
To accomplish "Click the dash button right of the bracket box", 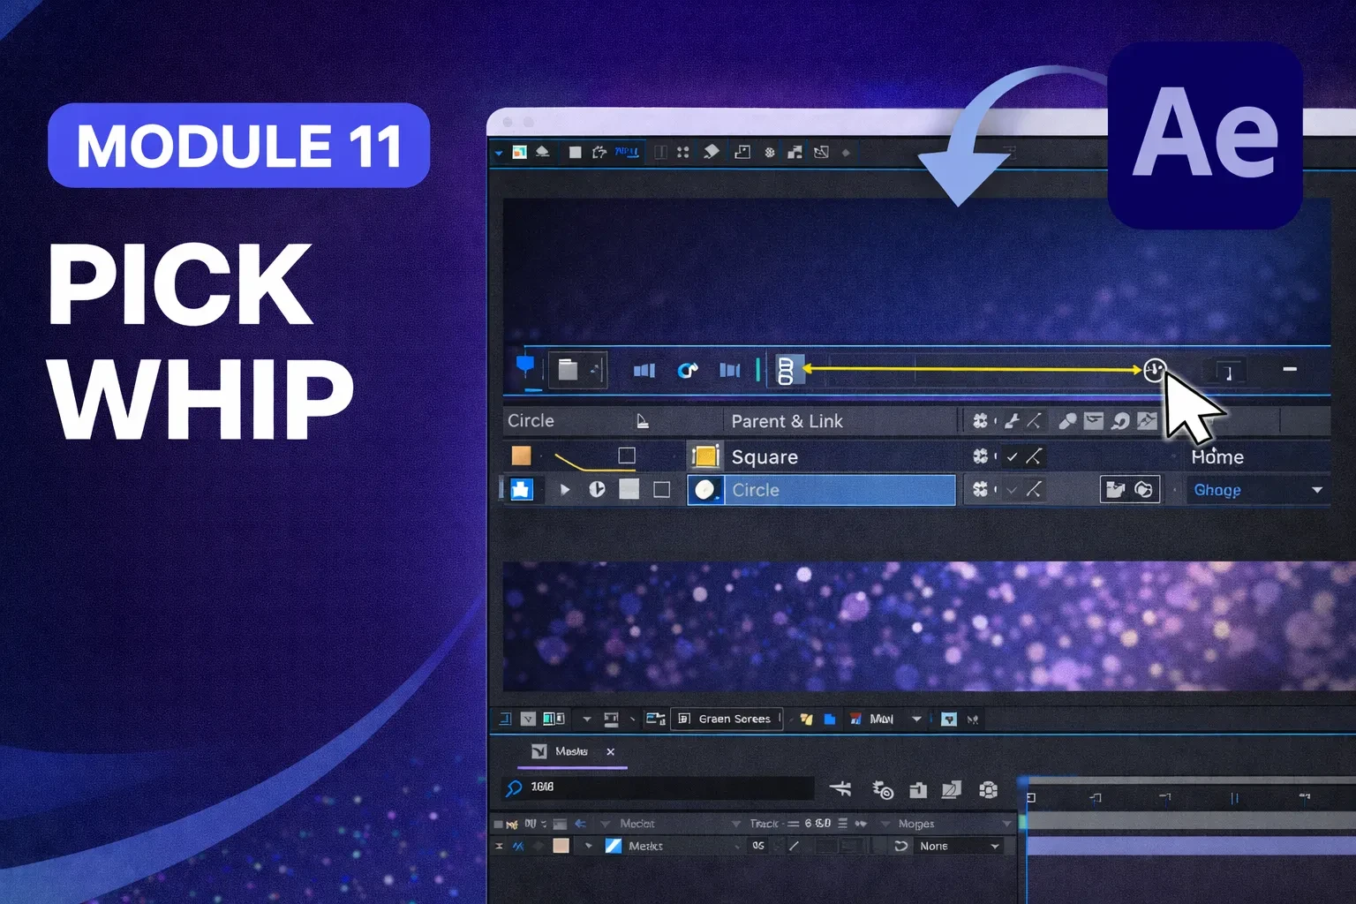I will pos(1290,369).
